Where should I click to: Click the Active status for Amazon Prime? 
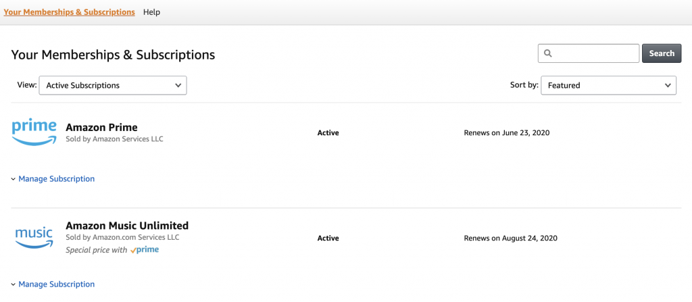(328, 132)
